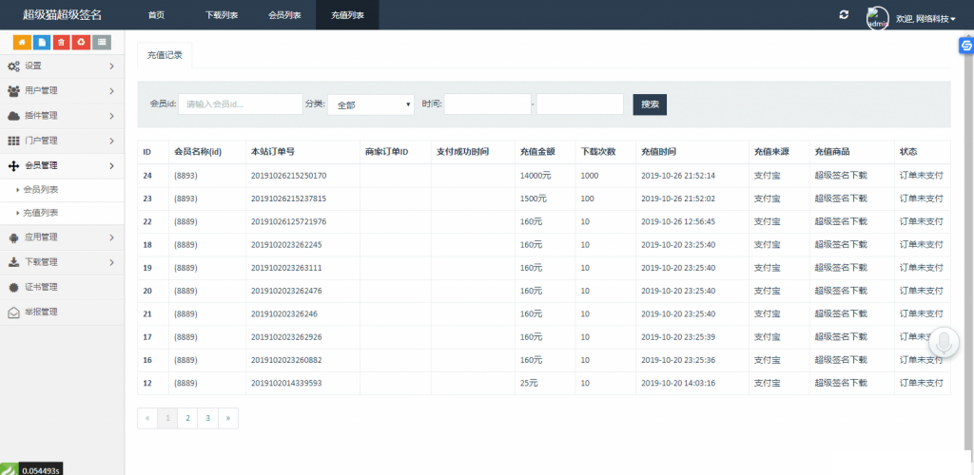The image size is (974, 475).
Task: Click the orange home shortcut icon
Action: click(21, 42)
